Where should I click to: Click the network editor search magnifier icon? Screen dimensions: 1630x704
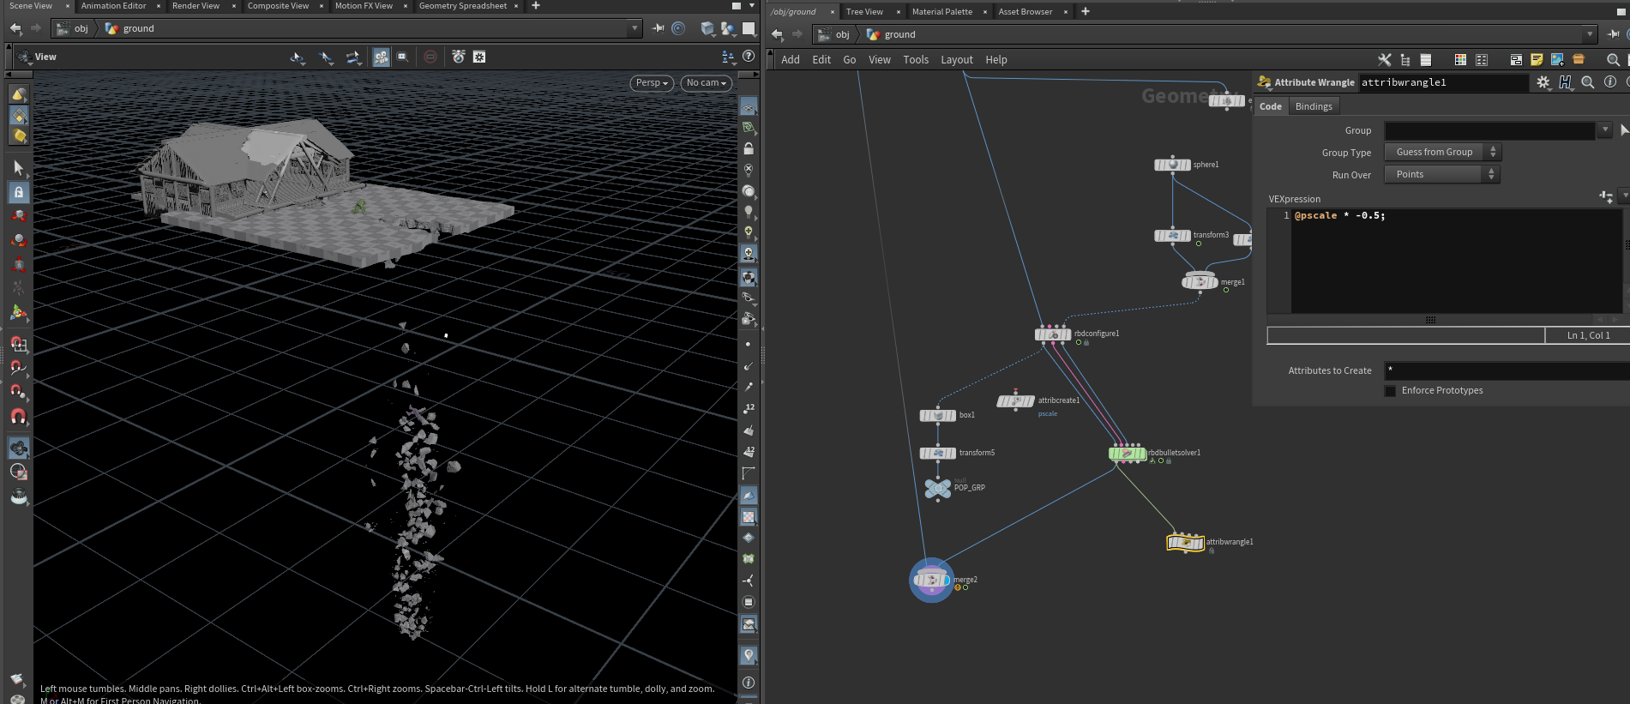1613,60
